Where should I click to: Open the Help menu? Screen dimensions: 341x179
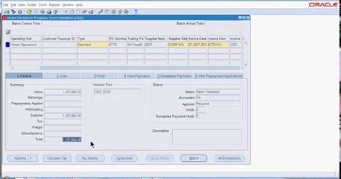[79, 5]
